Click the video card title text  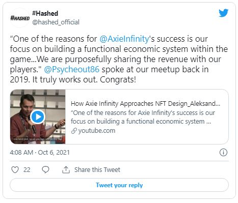tap(145, 103)
